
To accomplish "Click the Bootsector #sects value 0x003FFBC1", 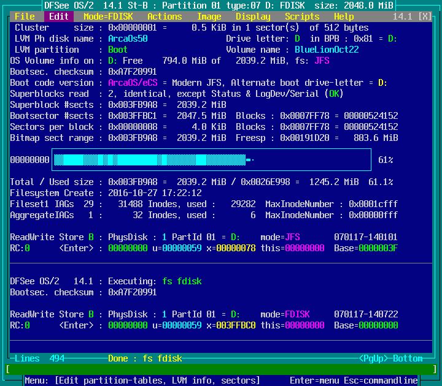I will (x=133, y=116).
